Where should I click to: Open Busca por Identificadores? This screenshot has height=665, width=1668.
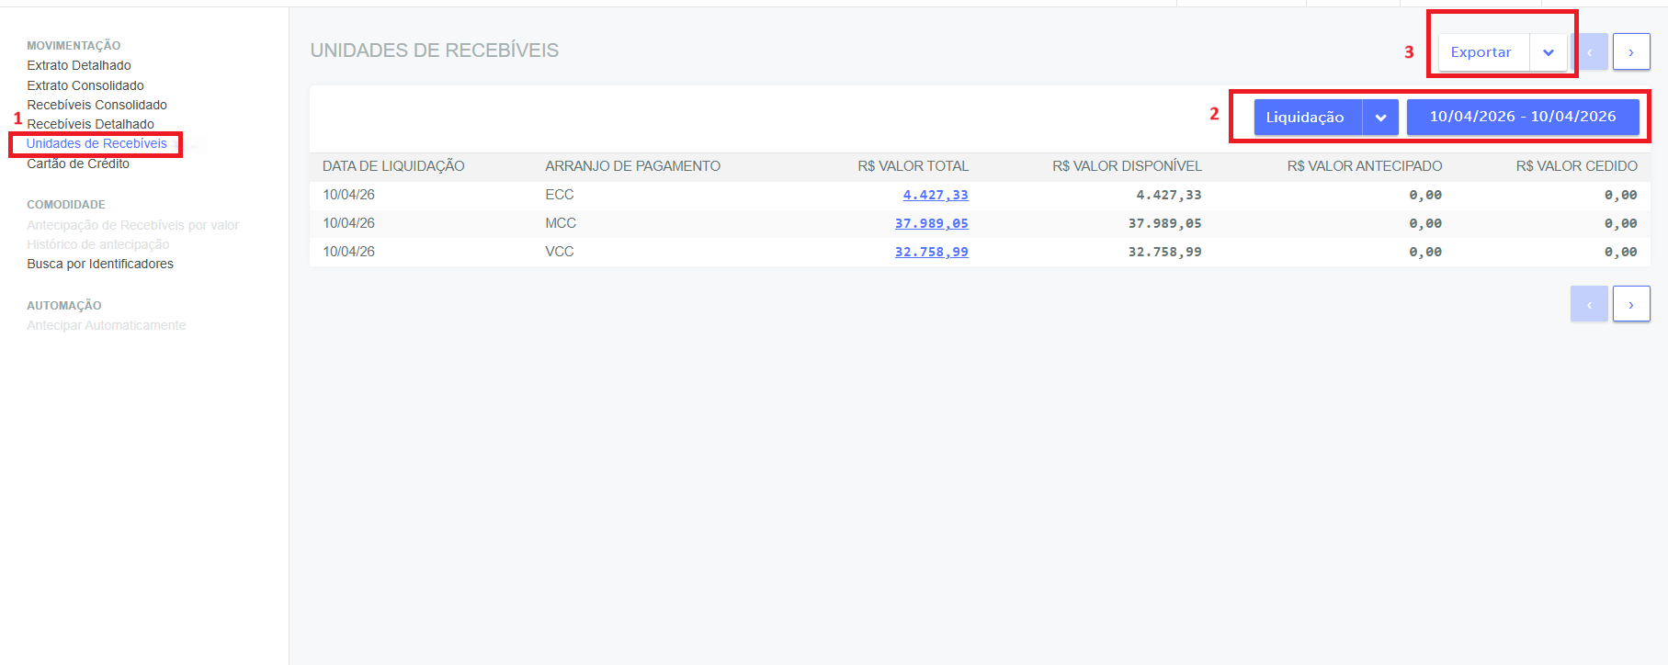(100, 264)
